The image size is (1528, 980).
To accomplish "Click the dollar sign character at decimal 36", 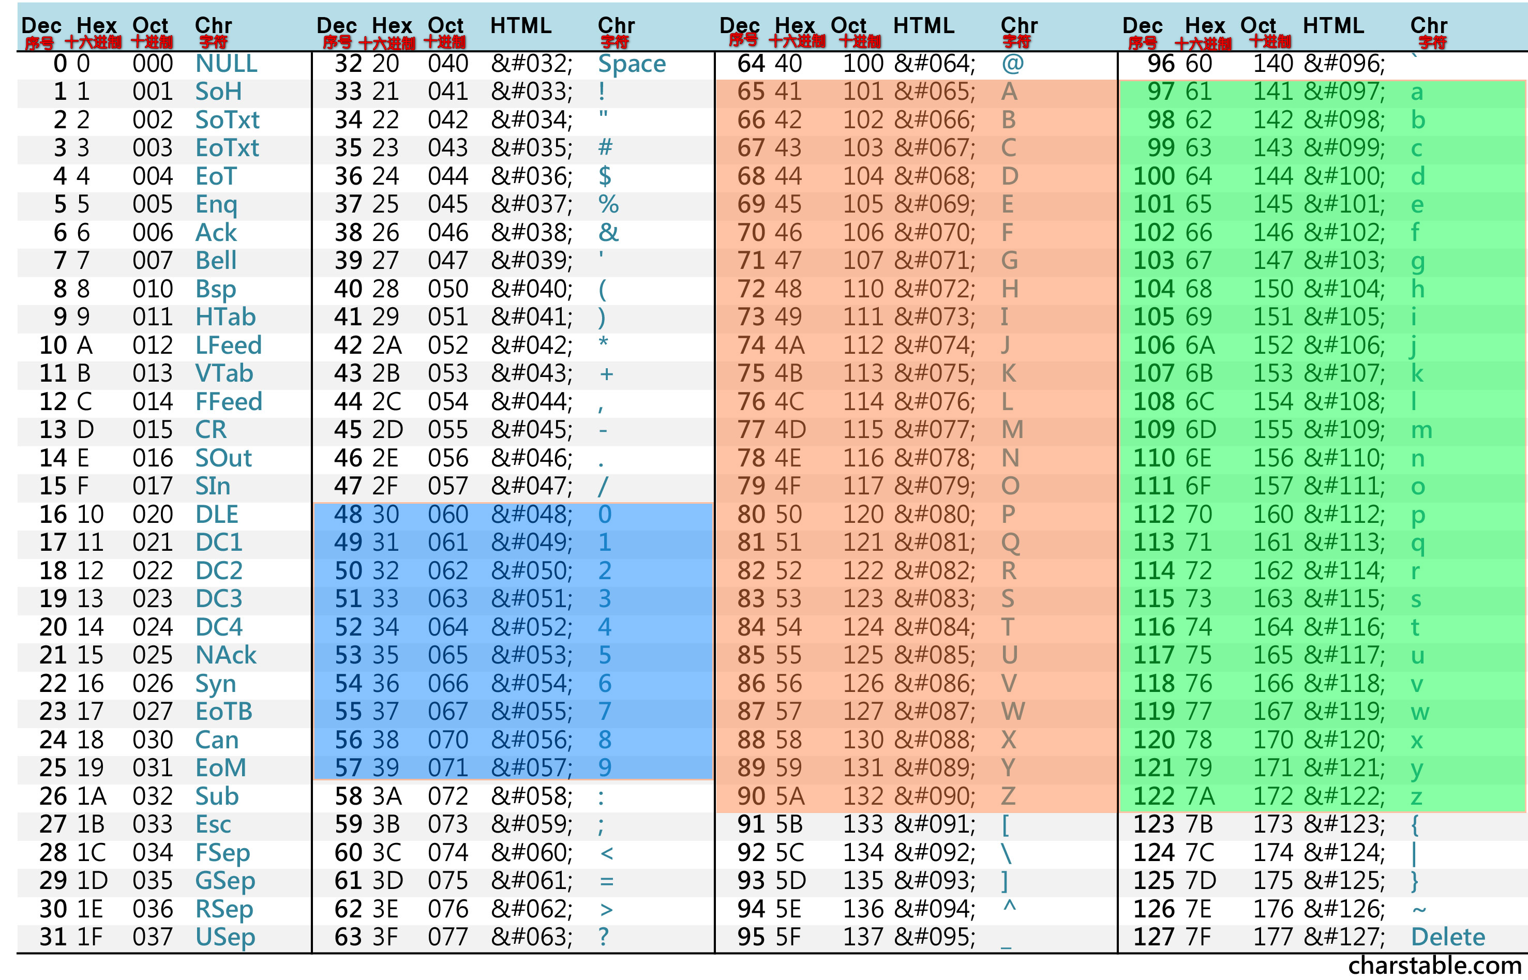I will coord(605,176).
